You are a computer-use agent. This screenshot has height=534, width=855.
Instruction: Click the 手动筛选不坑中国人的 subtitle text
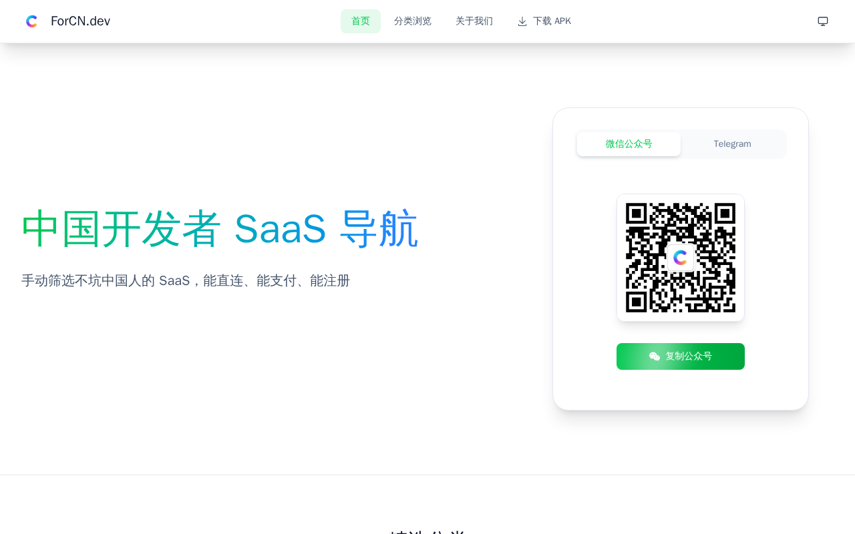point(88,280)
